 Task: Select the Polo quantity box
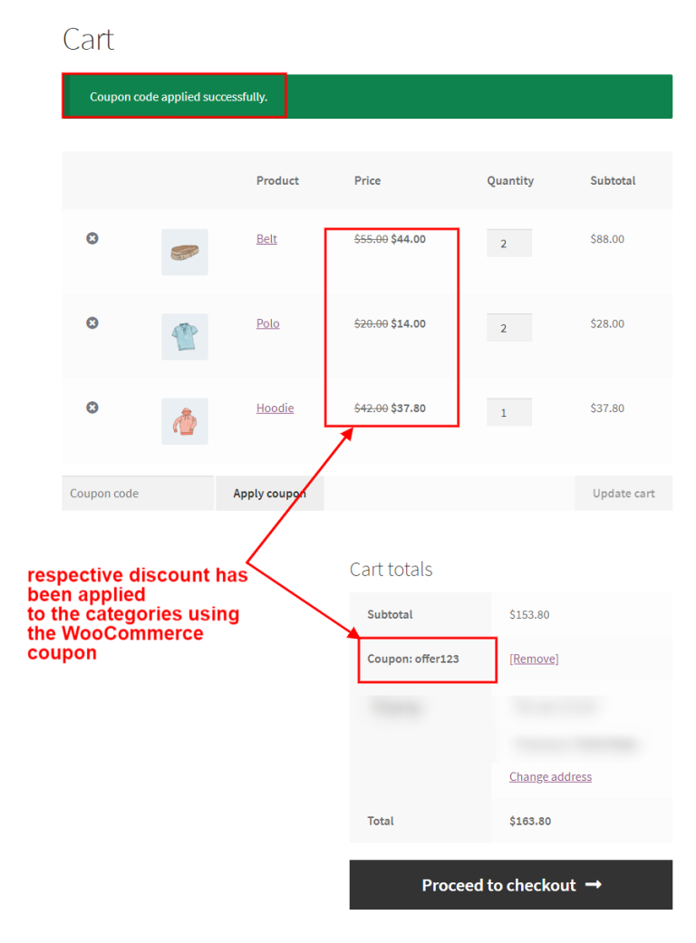click(508, 327)
